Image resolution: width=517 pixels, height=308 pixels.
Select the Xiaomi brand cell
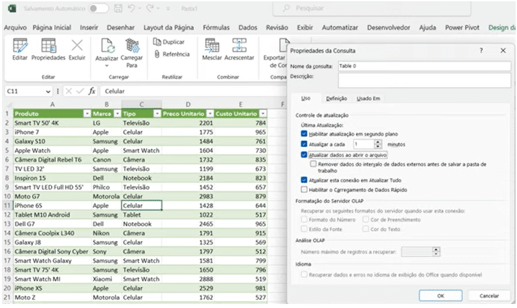click(x=106, y=278)
